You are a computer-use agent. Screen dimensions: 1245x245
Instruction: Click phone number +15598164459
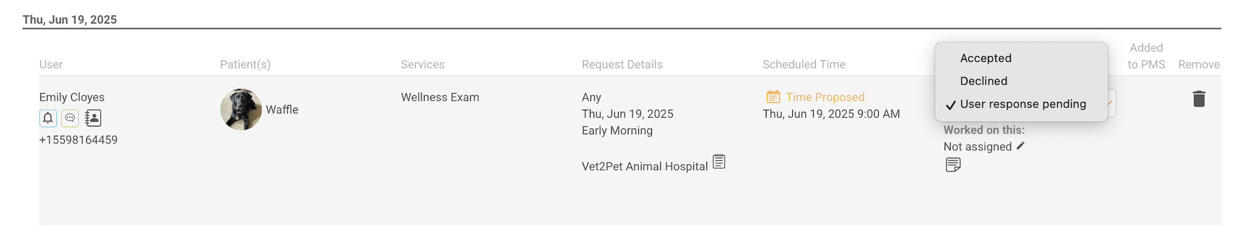pyautogui.click(x=78, y=140)
